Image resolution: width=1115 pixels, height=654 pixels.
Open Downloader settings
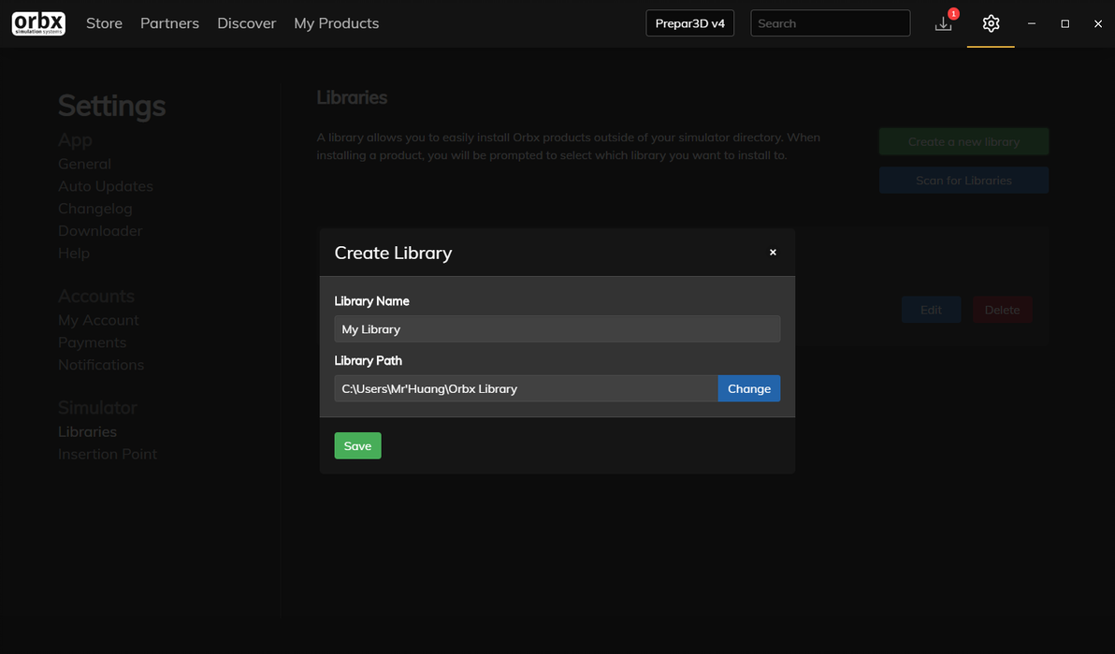100,230
